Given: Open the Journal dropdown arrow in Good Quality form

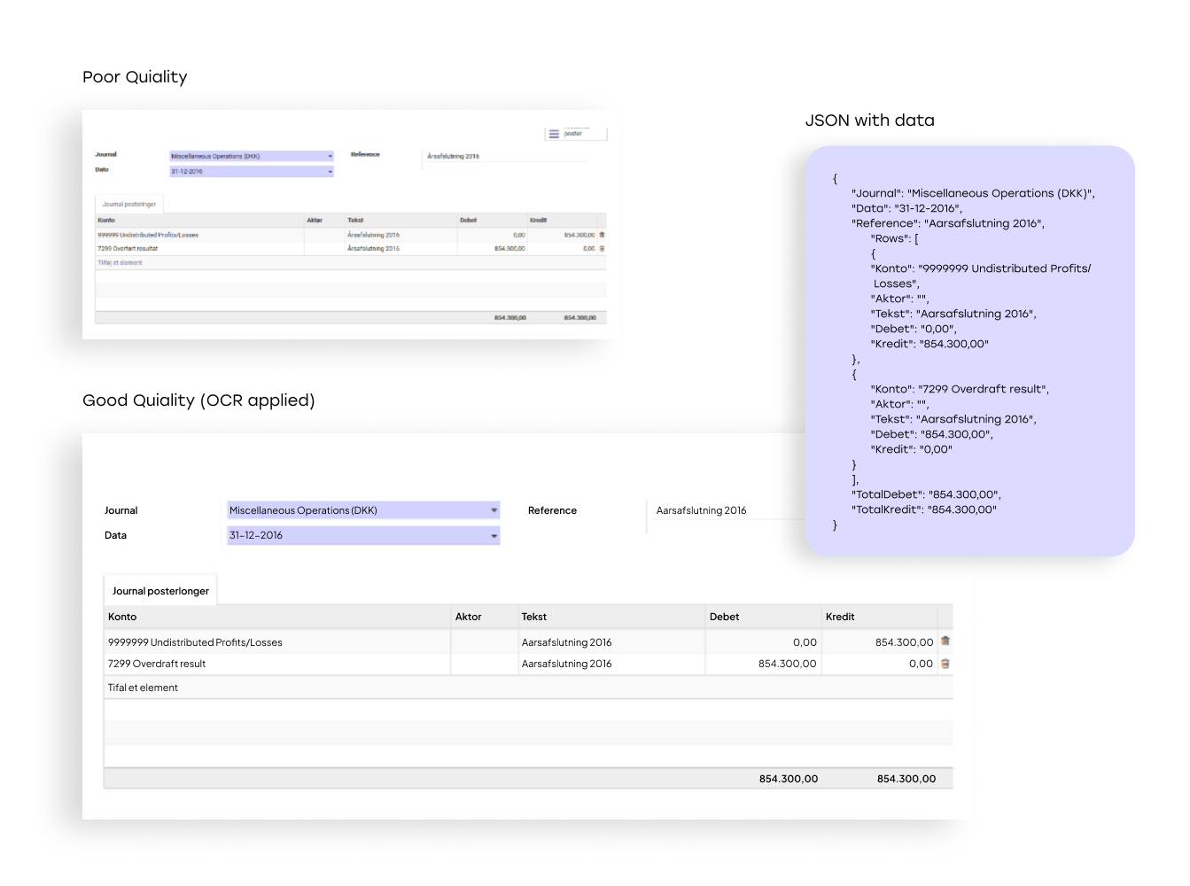Looking at the screenshot, I should click(494, 510).
